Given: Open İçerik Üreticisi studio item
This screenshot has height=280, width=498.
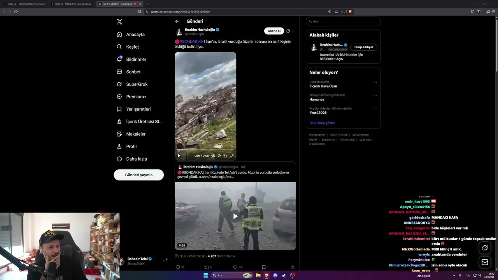Looking at the screenshot, I should coord(140,121).
